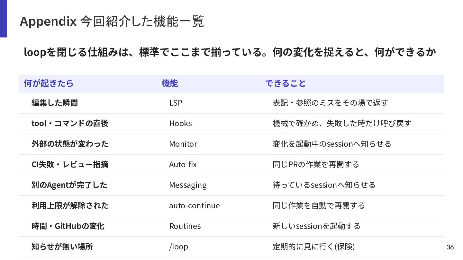Click the Hooks feature cell
The height and width of the screenshot is (260, 463).
coord(180,124)
